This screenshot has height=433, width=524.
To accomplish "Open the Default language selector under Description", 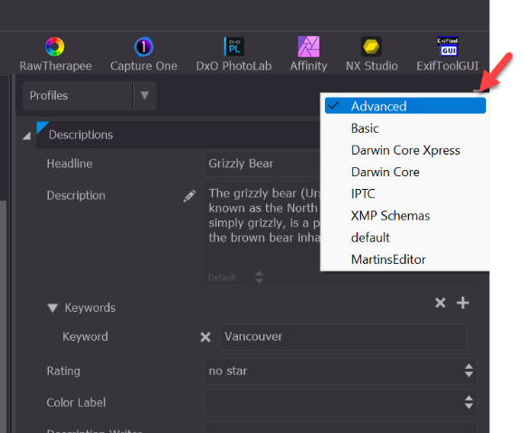I will (235, 278).
